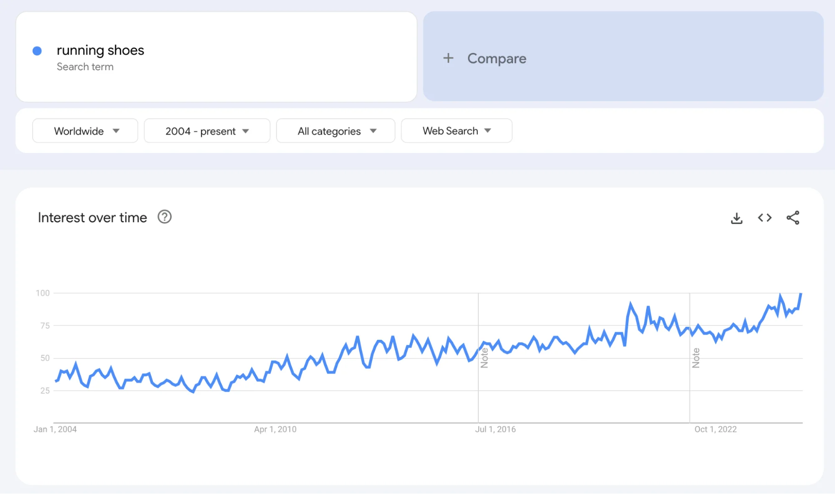Change the Web Search type dropdown
The image size is (835, 494).
(x=456, y=130)
